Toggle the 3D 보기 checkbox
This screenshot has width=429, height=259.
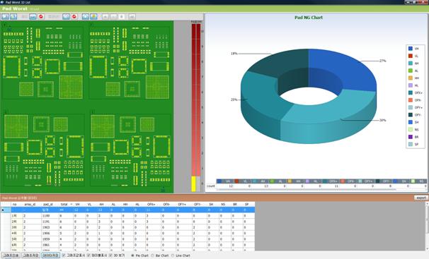[x=110, y=255]
